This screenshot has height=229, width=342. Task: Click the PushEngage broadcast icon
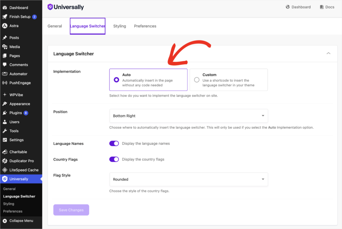[5, 83]
